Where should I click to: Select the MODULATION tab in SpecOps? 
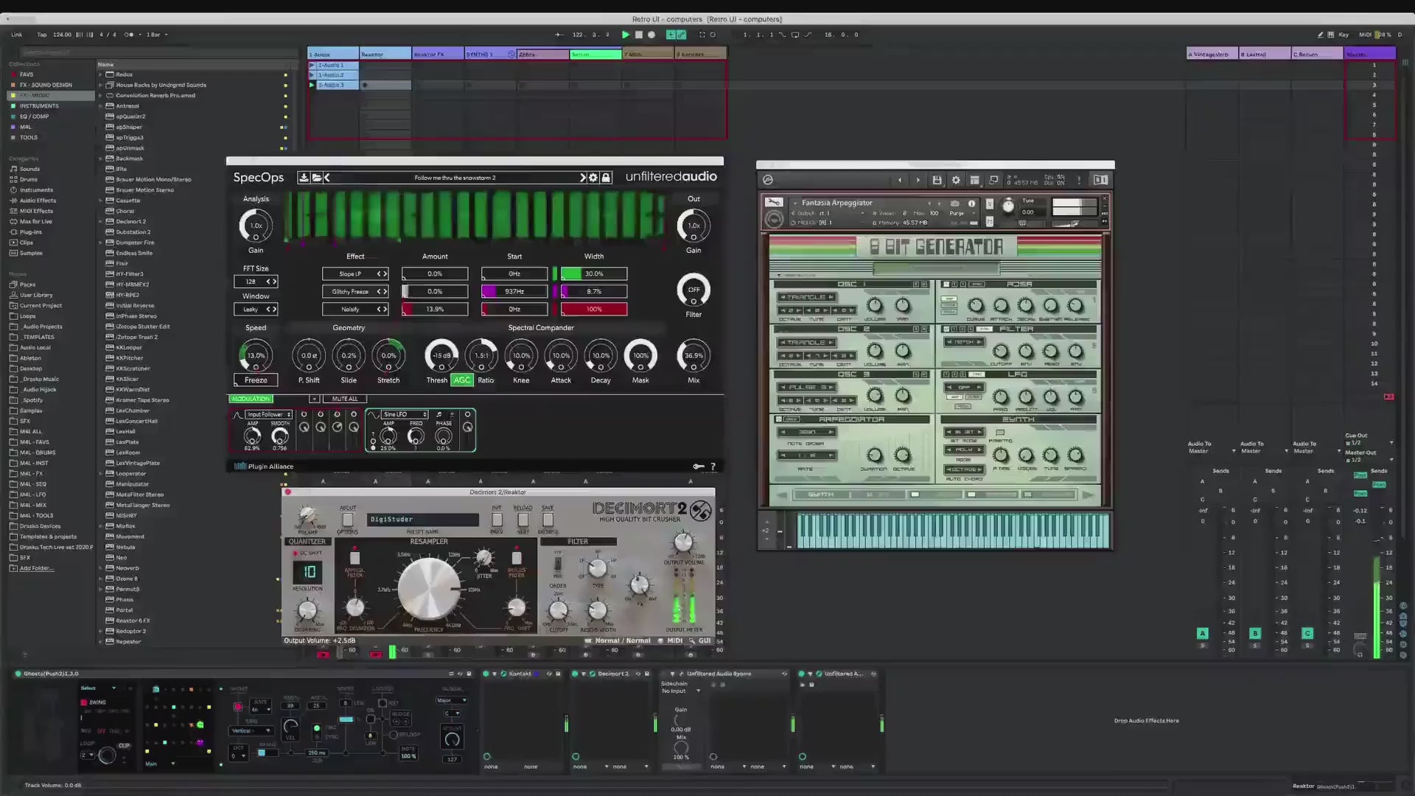pos(251,399)
